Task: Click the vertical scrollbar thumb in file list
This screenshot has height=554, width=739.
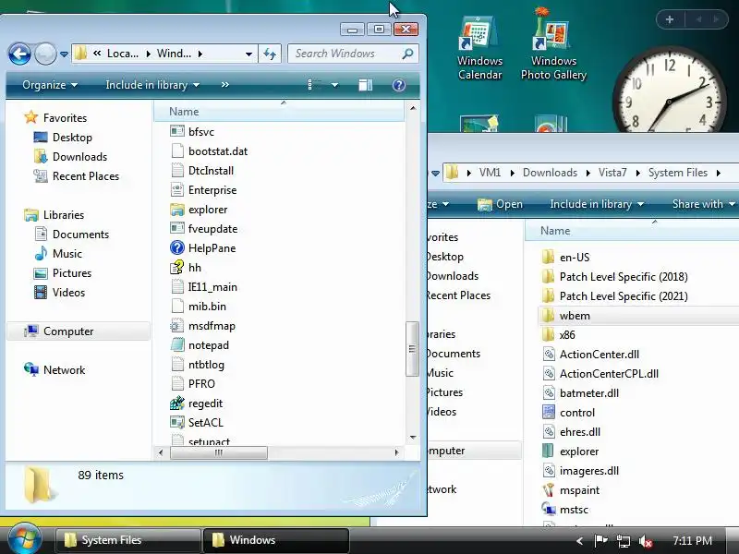Action: pyautogui.click(x=412, y=349)
